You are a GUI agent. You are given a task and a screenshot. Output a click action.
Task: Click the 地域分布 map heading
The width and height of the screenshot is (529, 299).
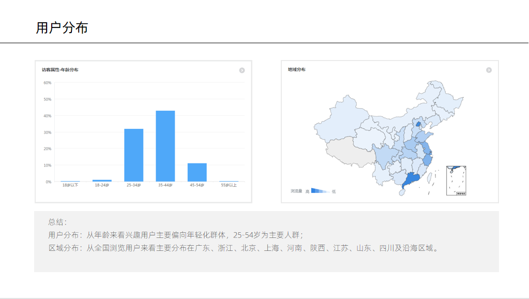[x=297, y=70]
